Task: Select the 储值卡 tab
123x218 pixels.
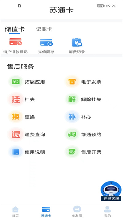Action: 15,29
